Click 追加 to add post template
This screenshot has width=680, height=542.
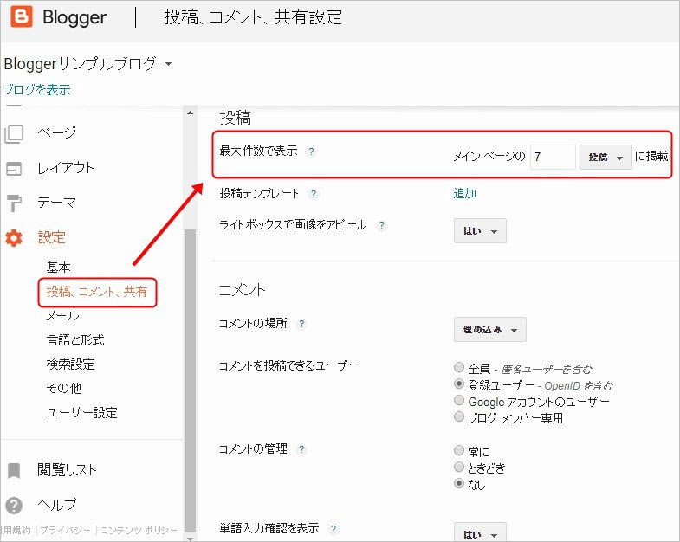(x=465, y=193)
